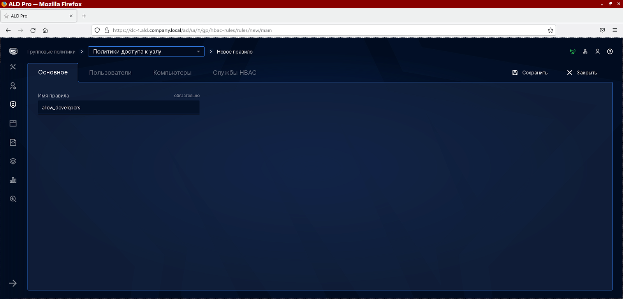Click Новое правило breadcrumb text

point(235,52)
